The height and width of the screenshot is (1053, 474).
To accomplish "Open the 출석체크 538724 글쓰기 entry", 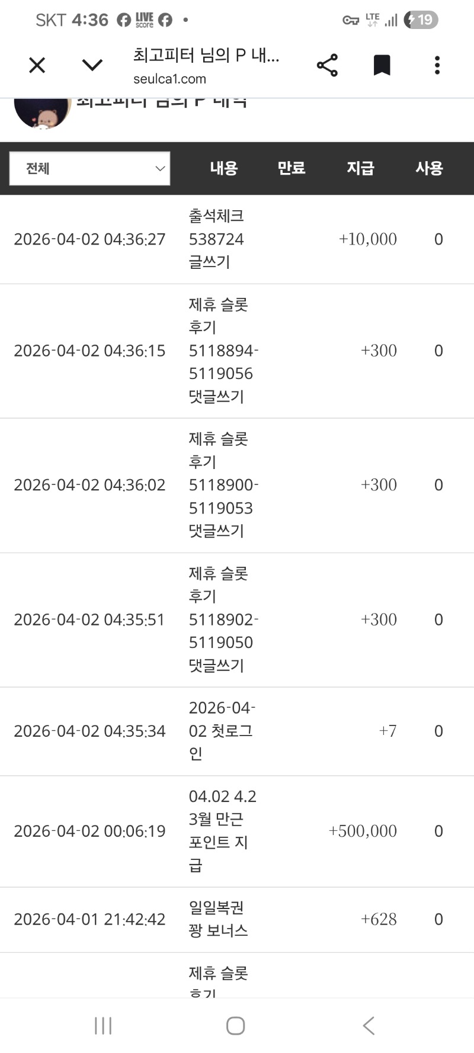I will (x=216, y=239).
